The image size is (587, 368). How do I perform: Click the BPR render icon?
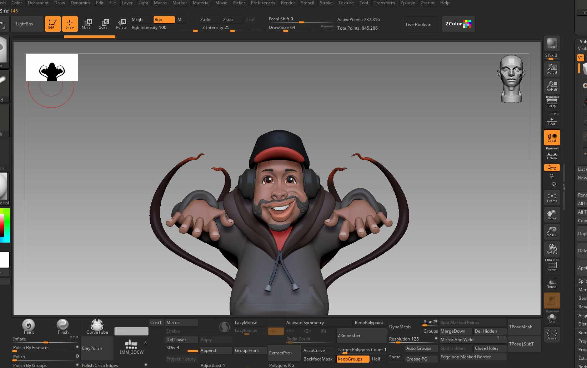(x=552, y=43)
